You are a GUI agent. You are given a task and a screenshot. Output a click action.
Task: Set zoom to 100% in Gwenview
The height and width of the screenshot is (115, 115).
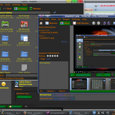(x=107, y=75)
